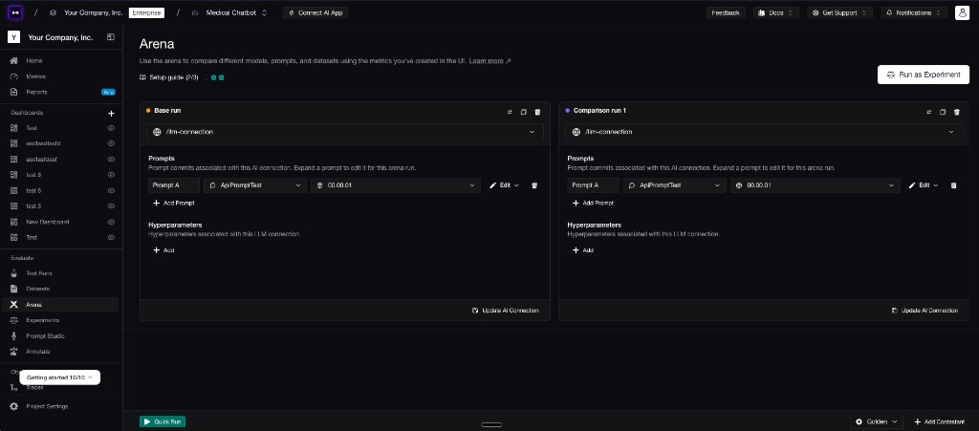Open Project Settings gear icon
This screenshot has height=431, width=979.
coord(13,407)
